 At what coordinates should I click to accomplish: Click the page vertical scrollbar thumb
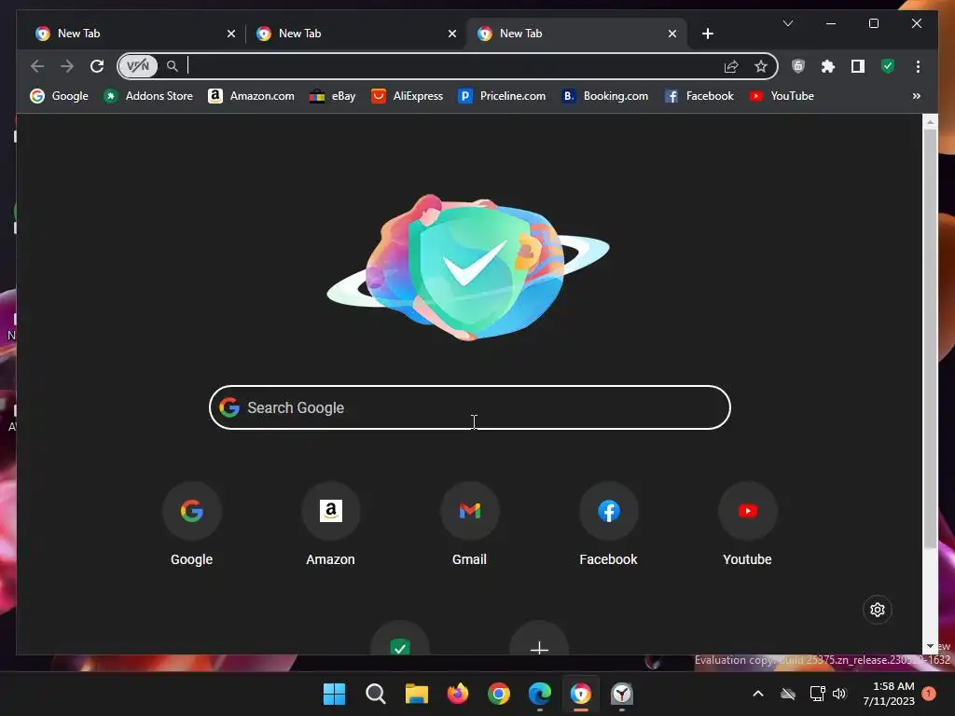(930, 337)
